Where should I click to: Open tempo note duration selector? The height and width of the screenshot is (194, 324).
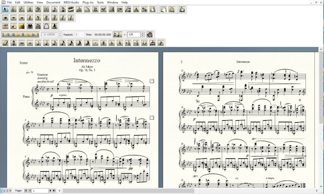tap(118, 34)
